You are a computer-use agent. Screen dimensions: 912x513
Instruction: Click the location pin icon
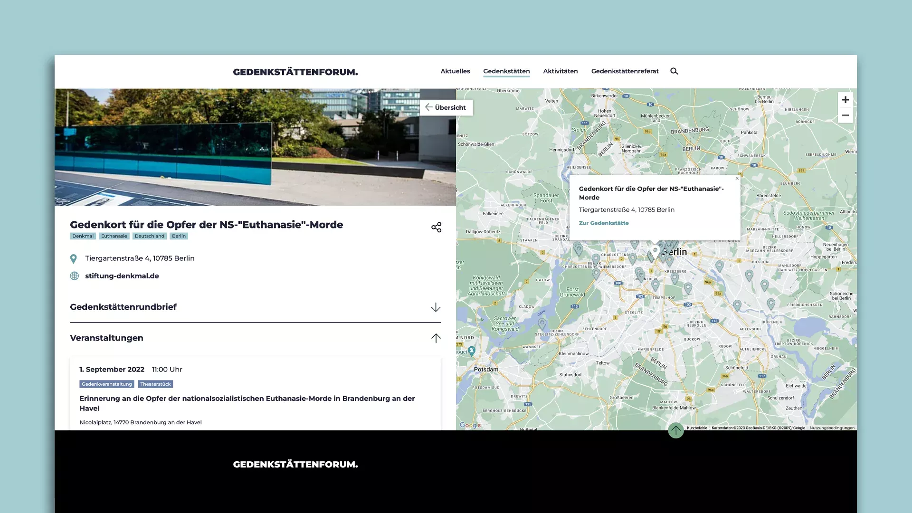73,258
